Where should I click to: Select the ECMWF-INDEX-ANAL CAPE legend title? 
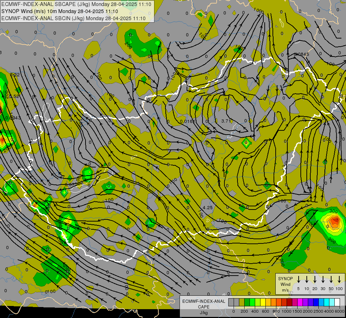click(x=204, y=304)
